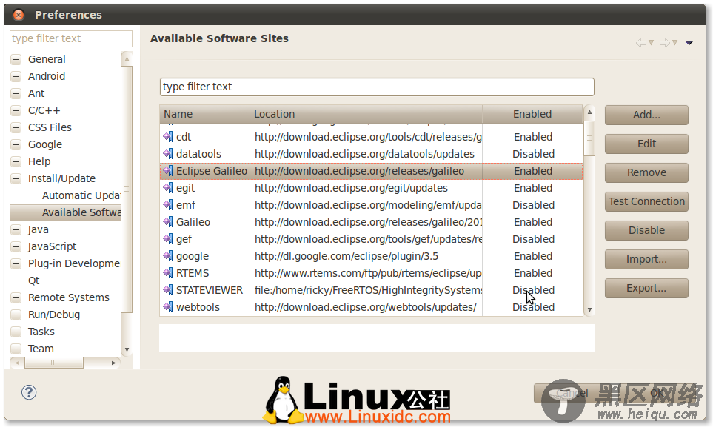Click the tree vertical scroll down arrow

click(x=127, y=350)
